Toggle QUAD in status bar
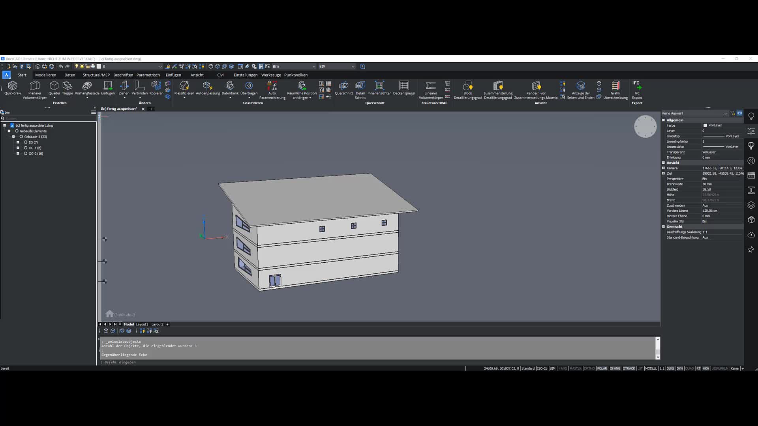 pos(689,368)
